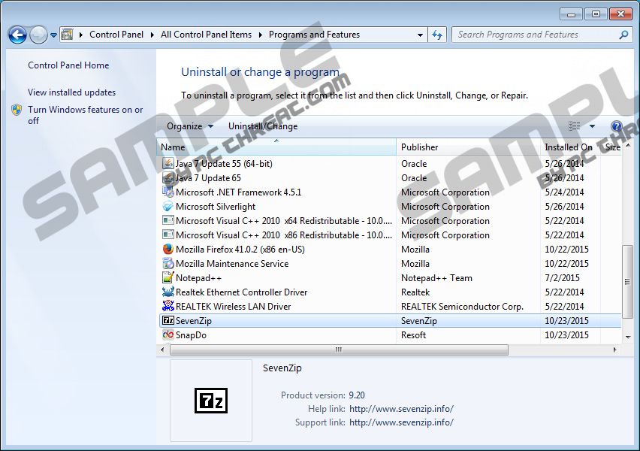Click the Windows features shield icon
This screenshot has height=451, width=640.
tap(17, 110)
